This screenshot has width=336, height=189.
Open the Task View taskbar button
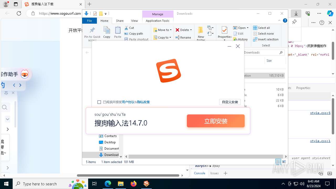coord(94,184)
